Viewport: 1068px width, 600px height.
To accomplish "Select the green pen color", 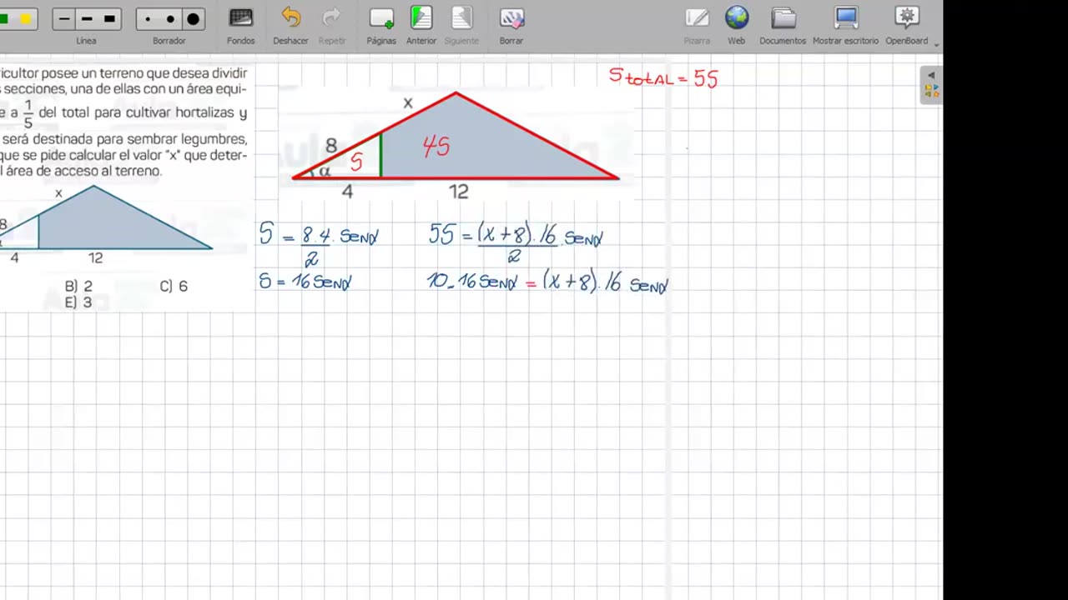I will pos(4,18).
